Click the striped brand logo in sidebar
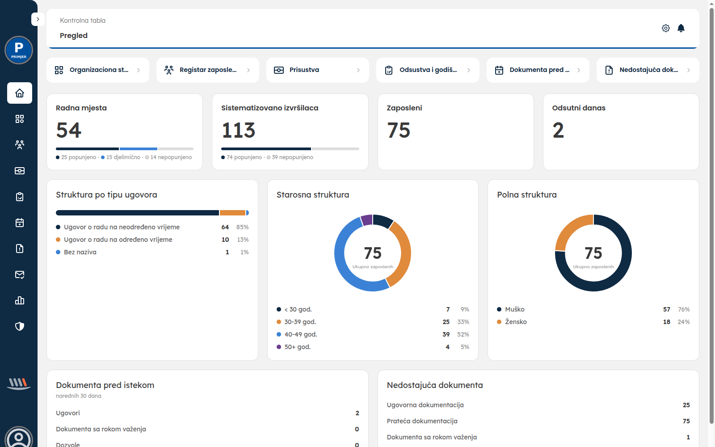 coord(19,384)
